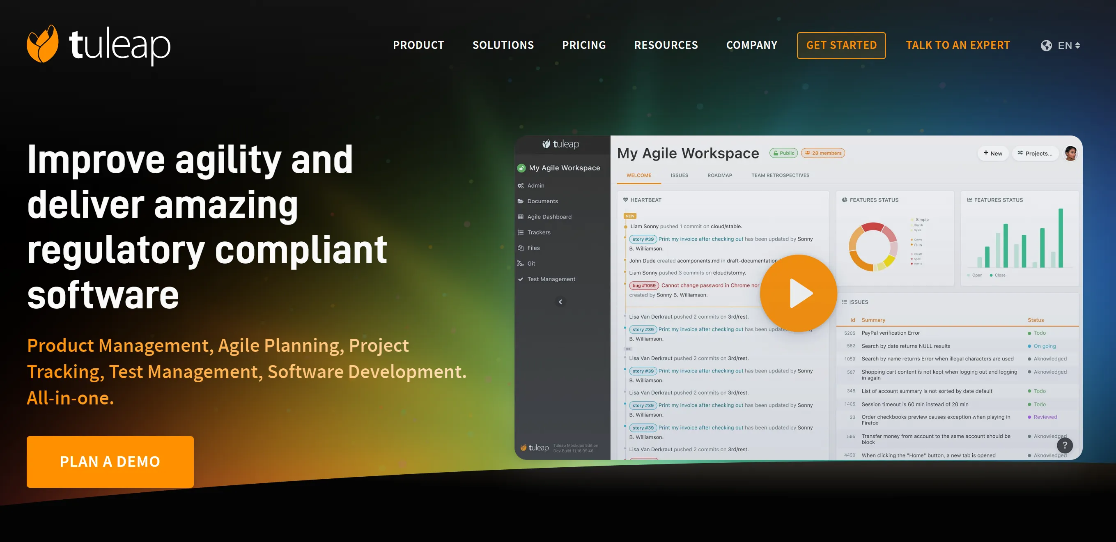The height and width of the screenshot is (542, 1116).
Task: Click the Public badge
Action: [783, 153]
